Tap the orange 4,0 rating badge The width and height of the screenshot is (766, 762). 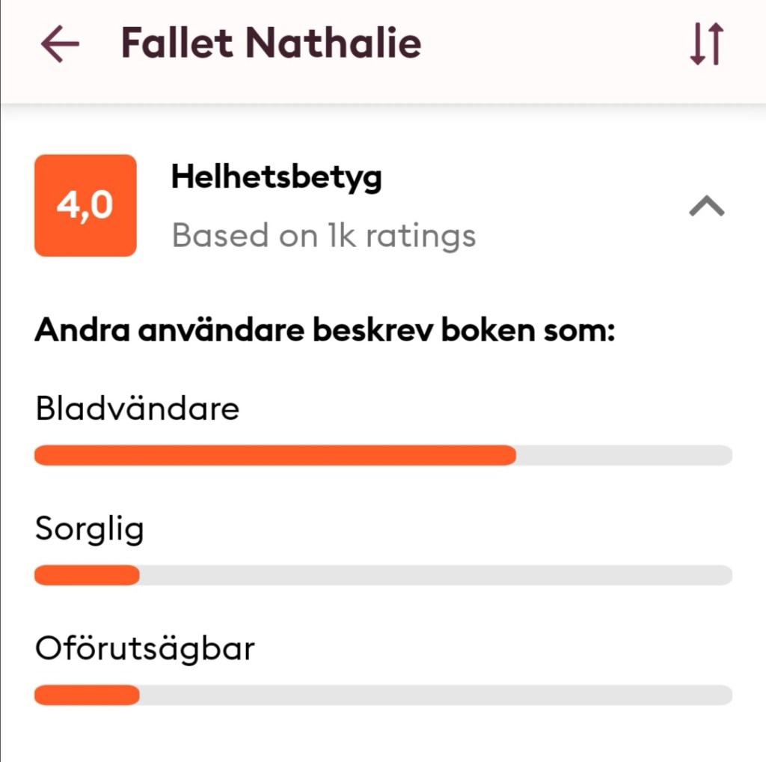85,206
